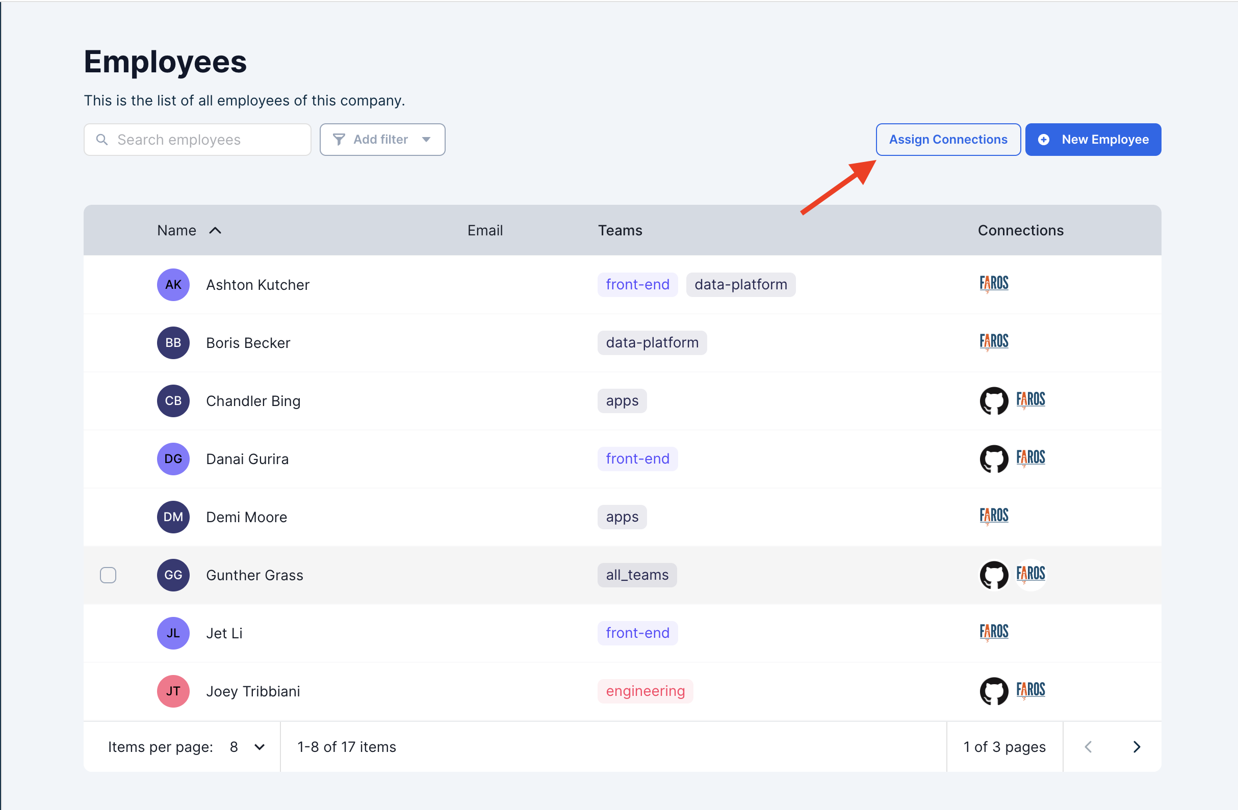Screen dimensions: 1238x810
Task: Click GitHub icon for Joey Tribbiani
Action: pos(994,690)
